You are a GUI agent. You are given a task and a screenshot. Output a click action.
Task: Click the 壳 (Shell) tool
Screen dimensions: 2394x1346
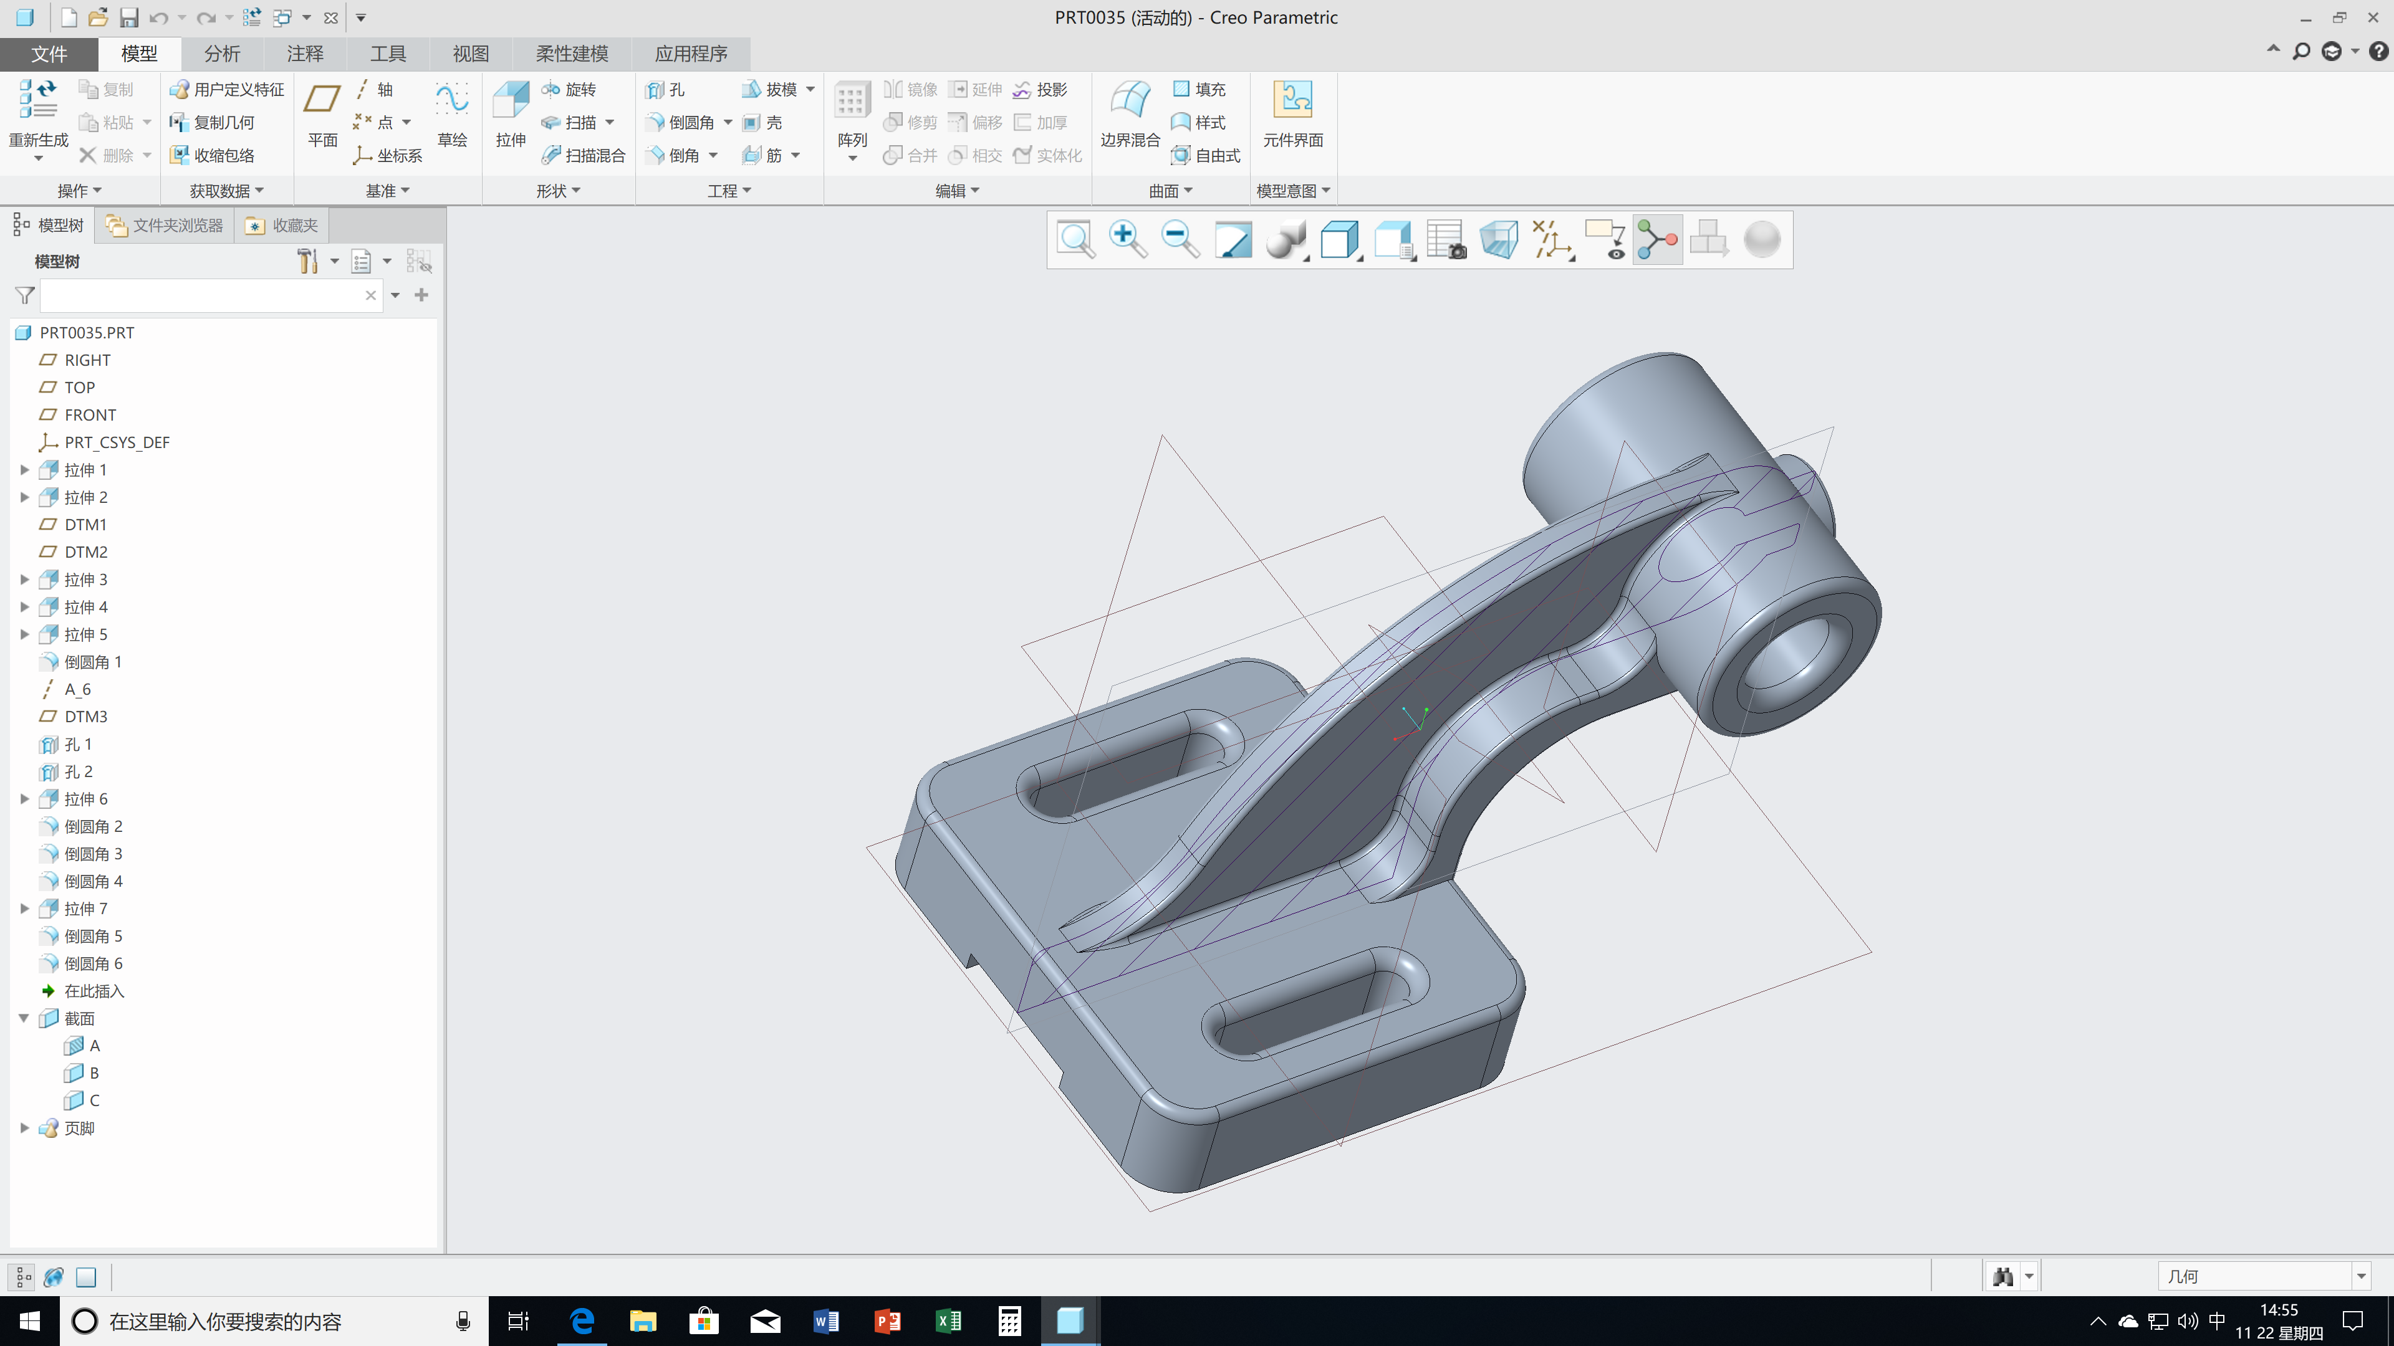click(x=763, y=123)
